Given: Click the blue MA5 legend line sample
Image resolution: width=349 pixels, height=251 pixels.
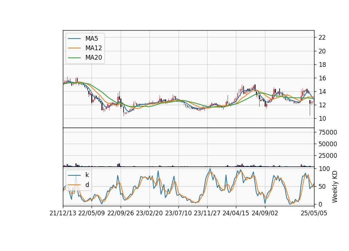Looking at the screenshot, I should coord(74,39).
